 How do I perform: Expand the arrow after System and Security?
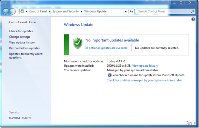click(x=82, y=11)
